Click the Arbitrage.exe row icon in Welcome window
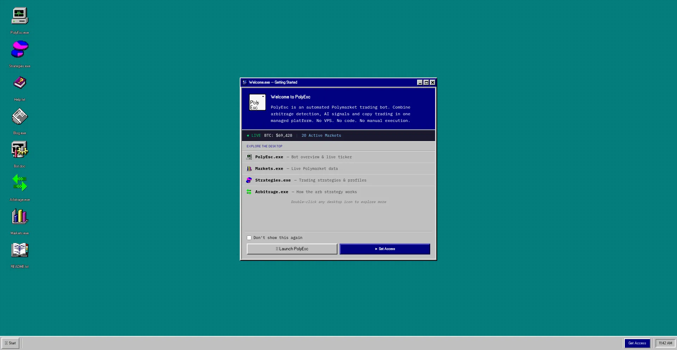Image resolution: width=677 pixels, height=350 pixels. (x=249, y=192)
